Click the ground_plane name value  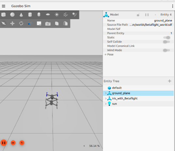[x=163, y=20]
